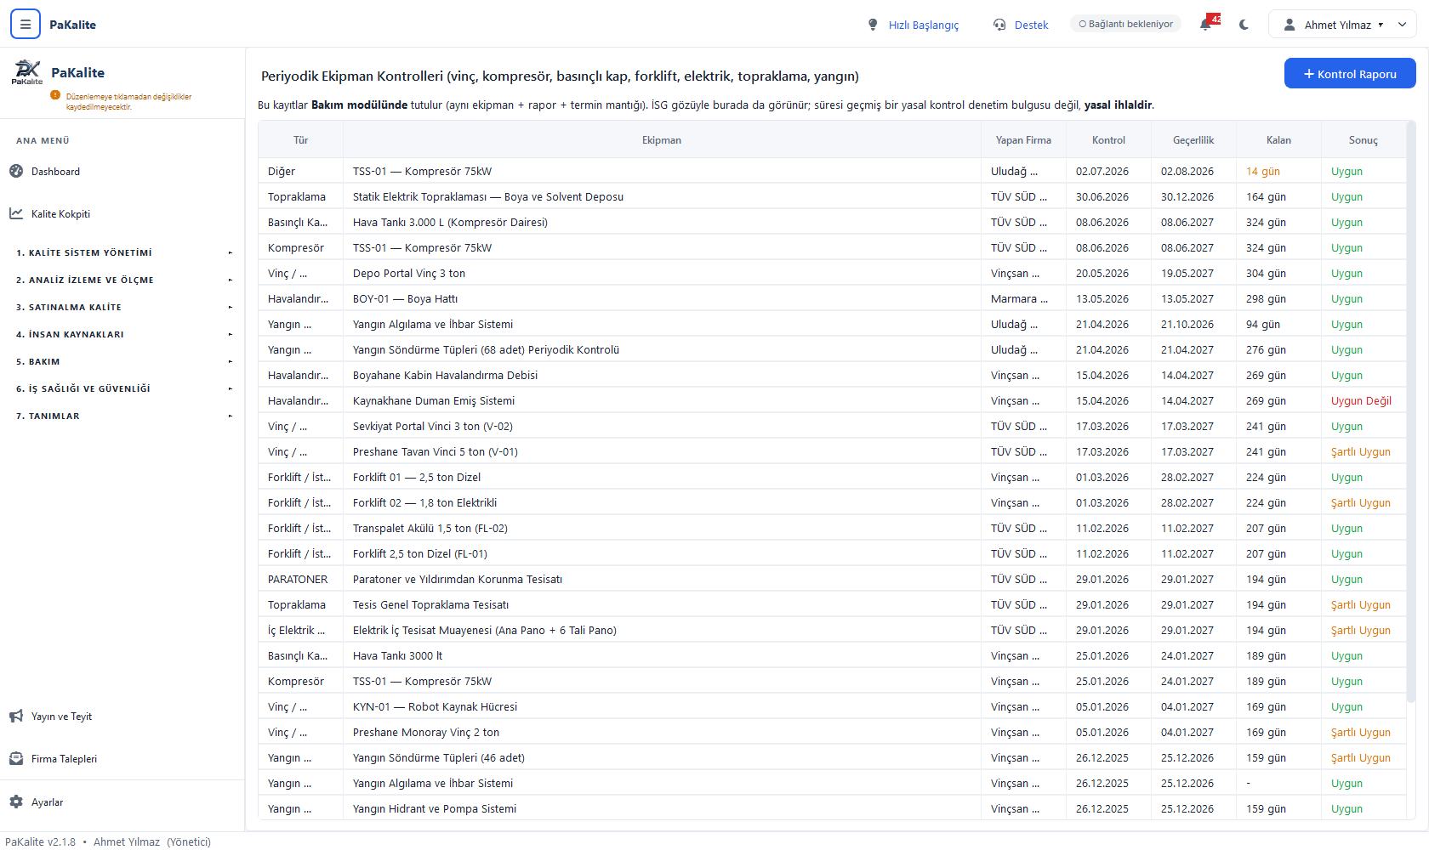
Task: Click the notification bell icon
Action: (1206, 25)
